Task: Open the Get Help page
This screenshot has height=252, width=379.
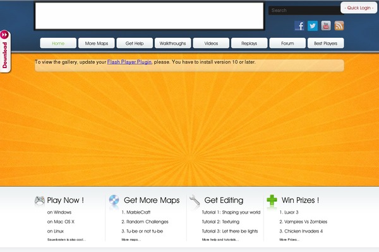Action: pyautogui.click(x=135, y=43)
